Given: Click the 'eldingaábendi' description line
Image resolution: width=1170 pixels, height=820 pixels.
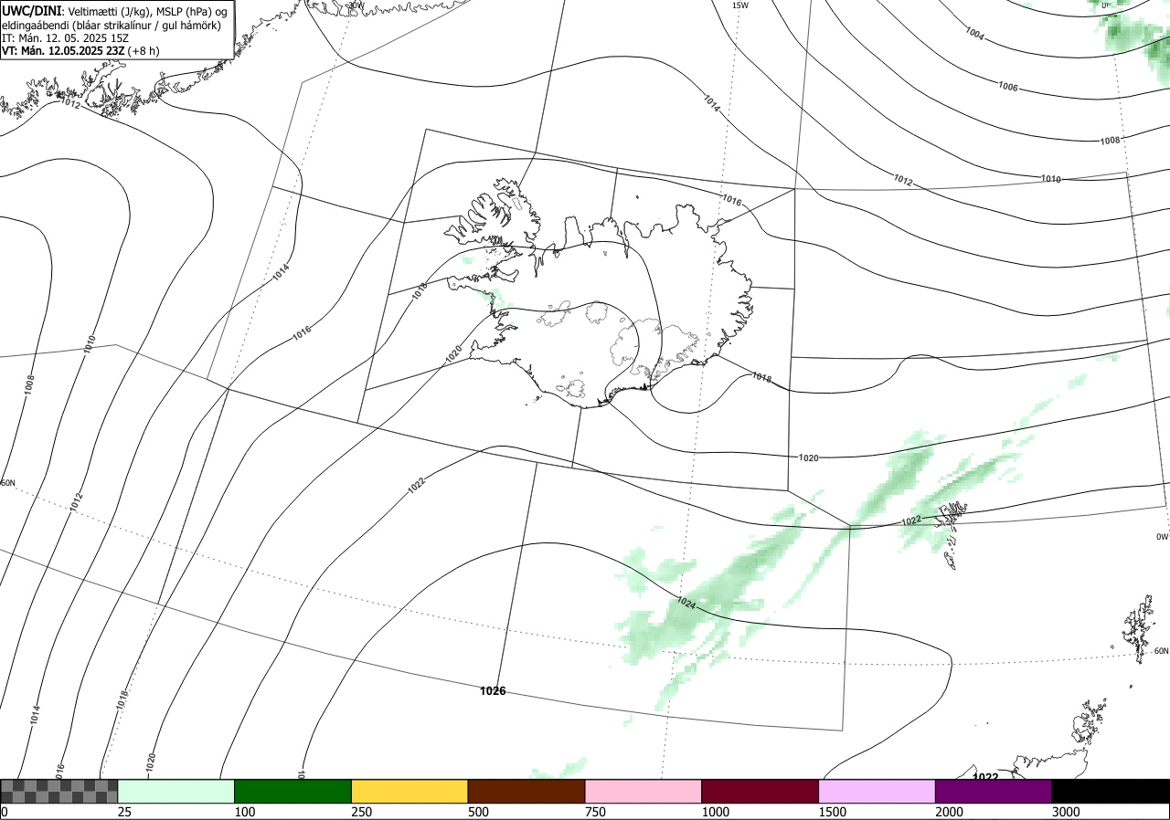Looking at the screenshot, I should click(x=111, y=25).
